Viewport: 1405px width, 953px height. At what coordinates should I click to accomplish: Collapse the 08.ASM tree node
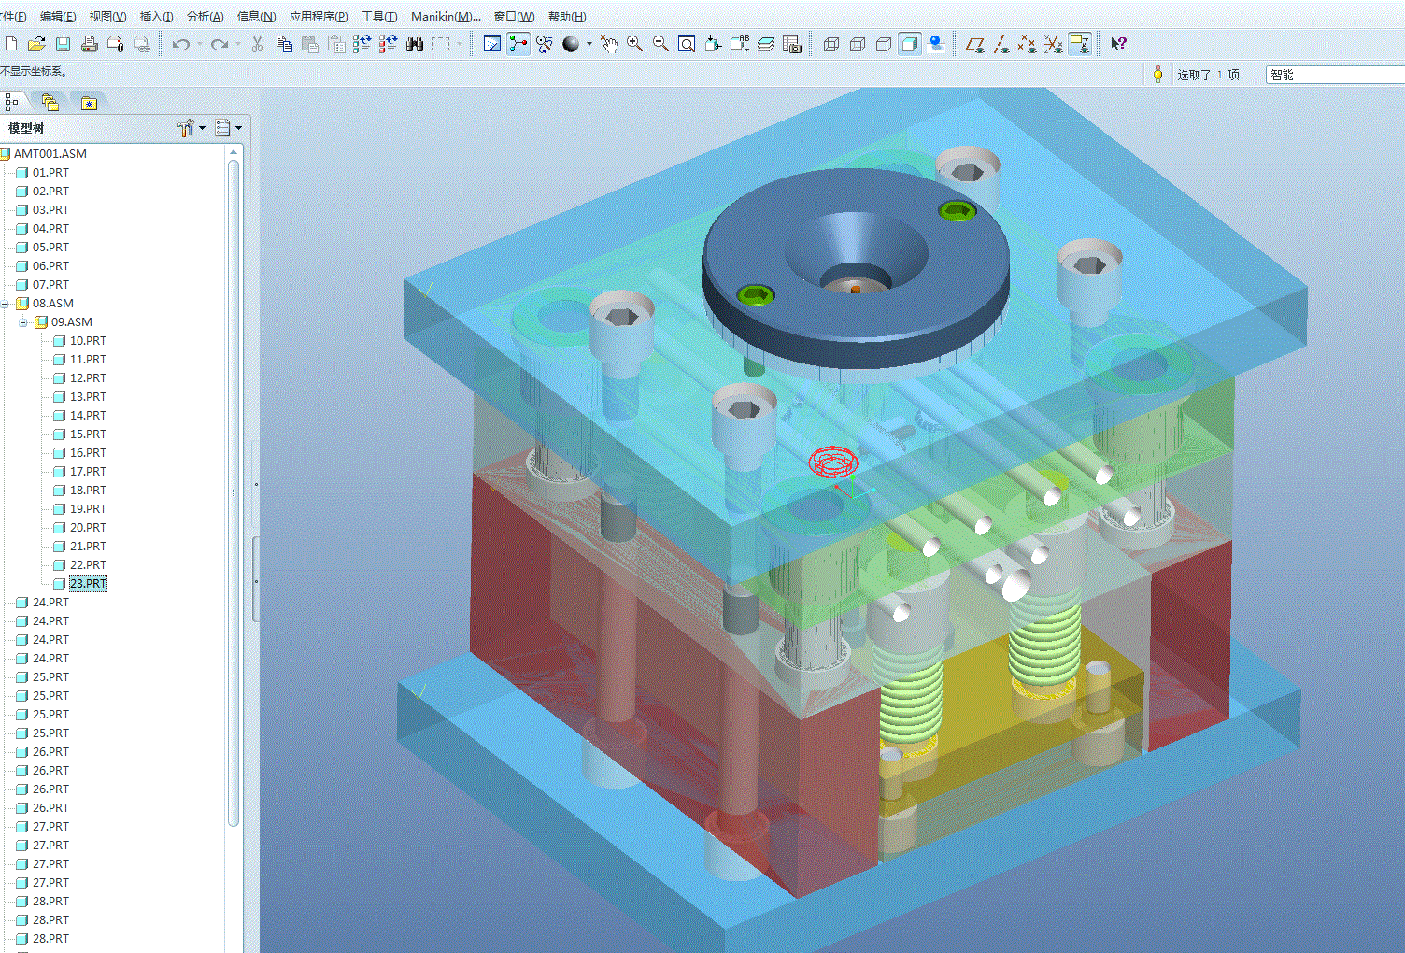point(6,304)
